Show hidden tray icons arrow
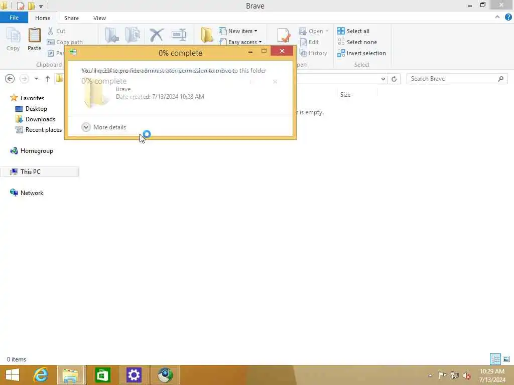The image size is (514, 385). (430, 375)
